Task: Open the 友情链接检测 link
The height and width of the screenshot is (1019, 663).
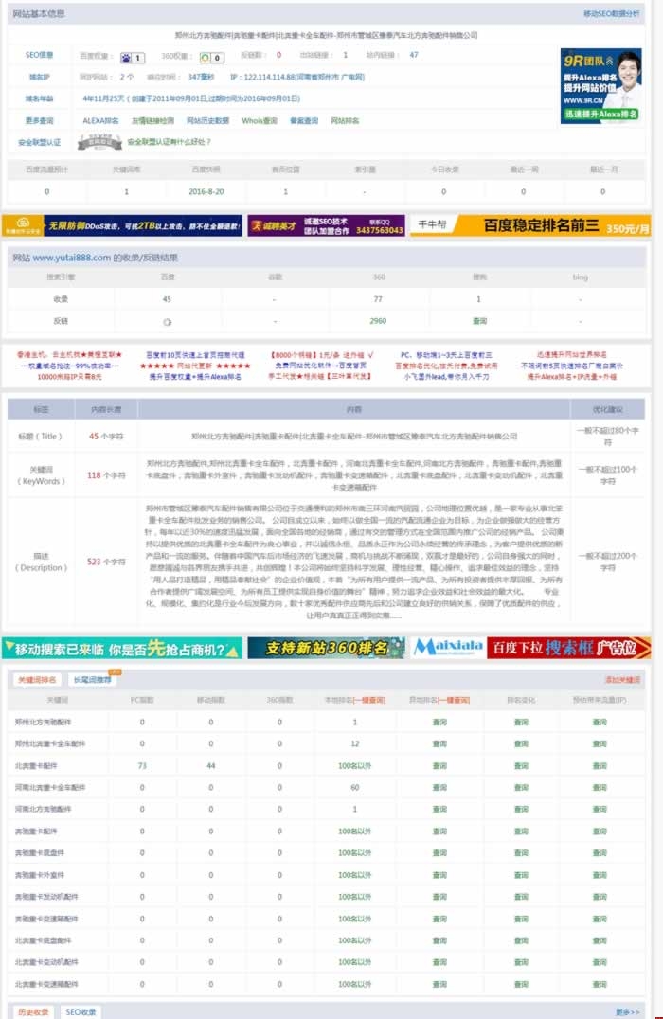Action: (x=152, y=121)
